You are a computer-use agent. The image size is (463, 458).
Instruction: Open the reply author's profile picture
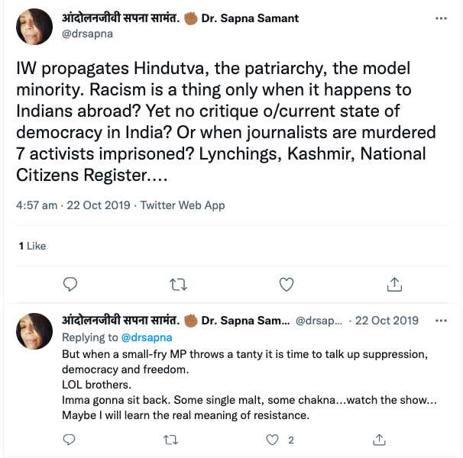(34, 329)
